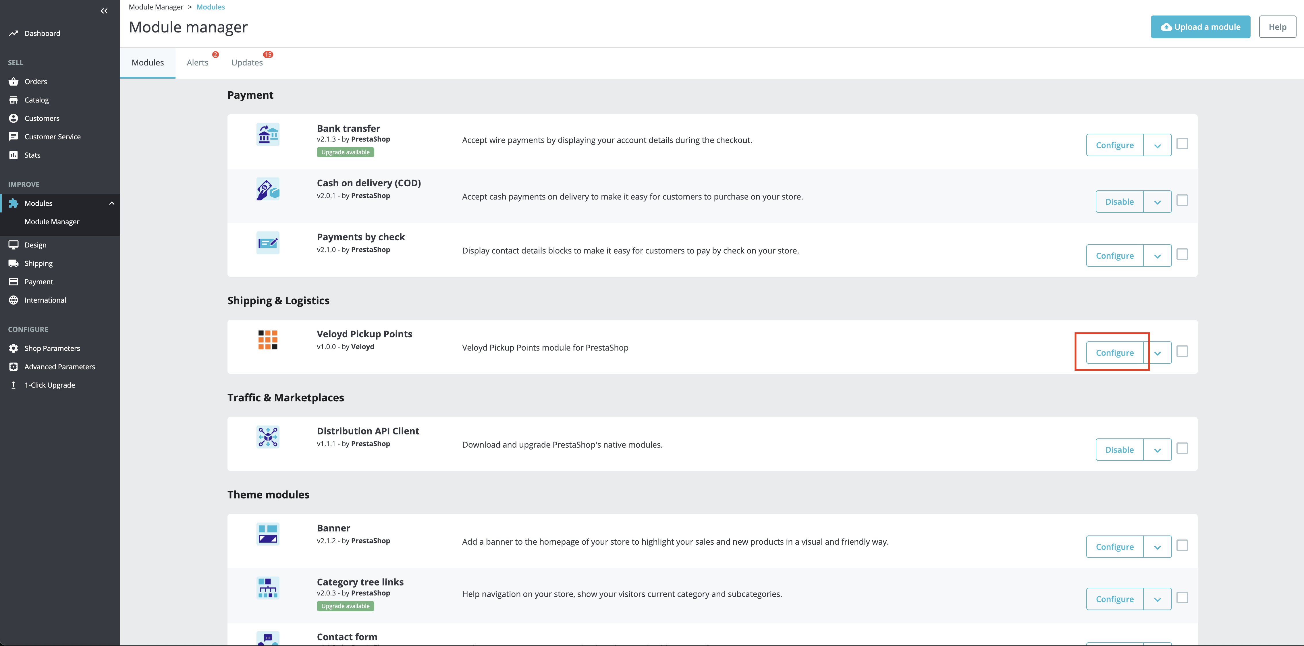This screenshot has height=646, width=1304.
Task: Click the Payment card icon in sidebar
Action: [x=14, y=282]
